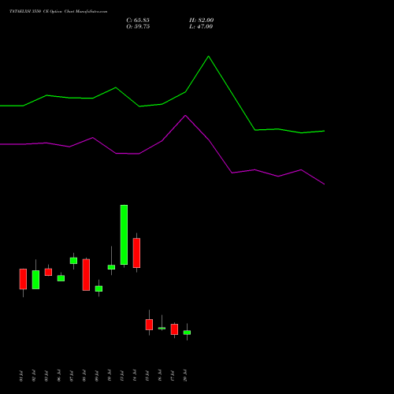
Task: Select the open value O: 59.75
Action: pos(138,27)
